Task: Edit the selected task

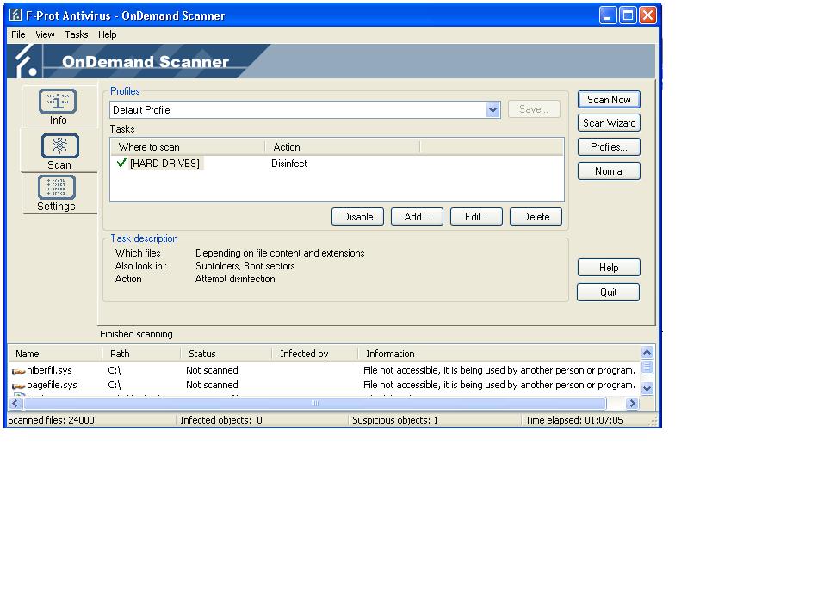Action: click(476, 217)
